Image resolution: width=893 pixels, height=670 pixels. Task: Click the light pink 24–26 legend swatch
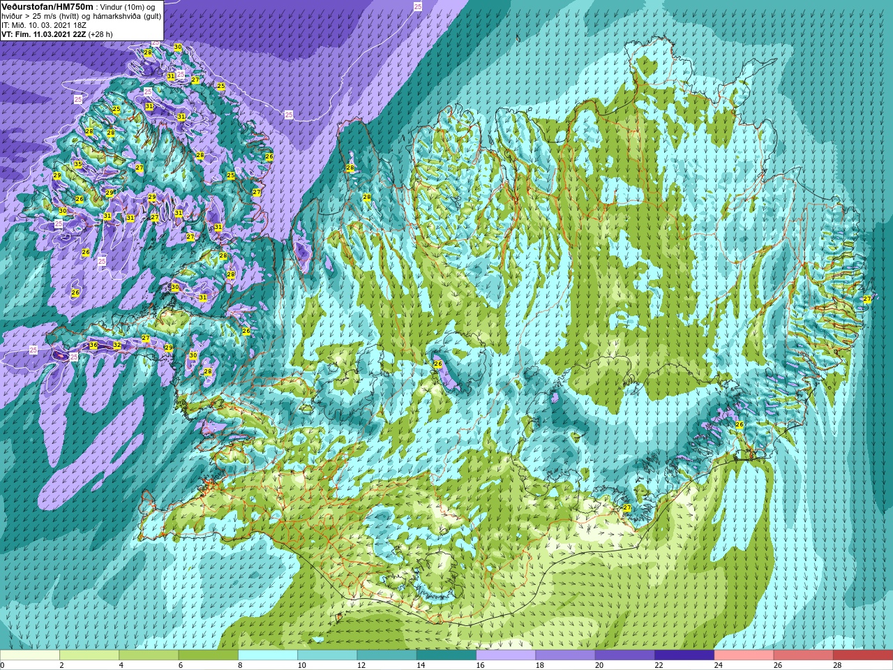point(744,655)
